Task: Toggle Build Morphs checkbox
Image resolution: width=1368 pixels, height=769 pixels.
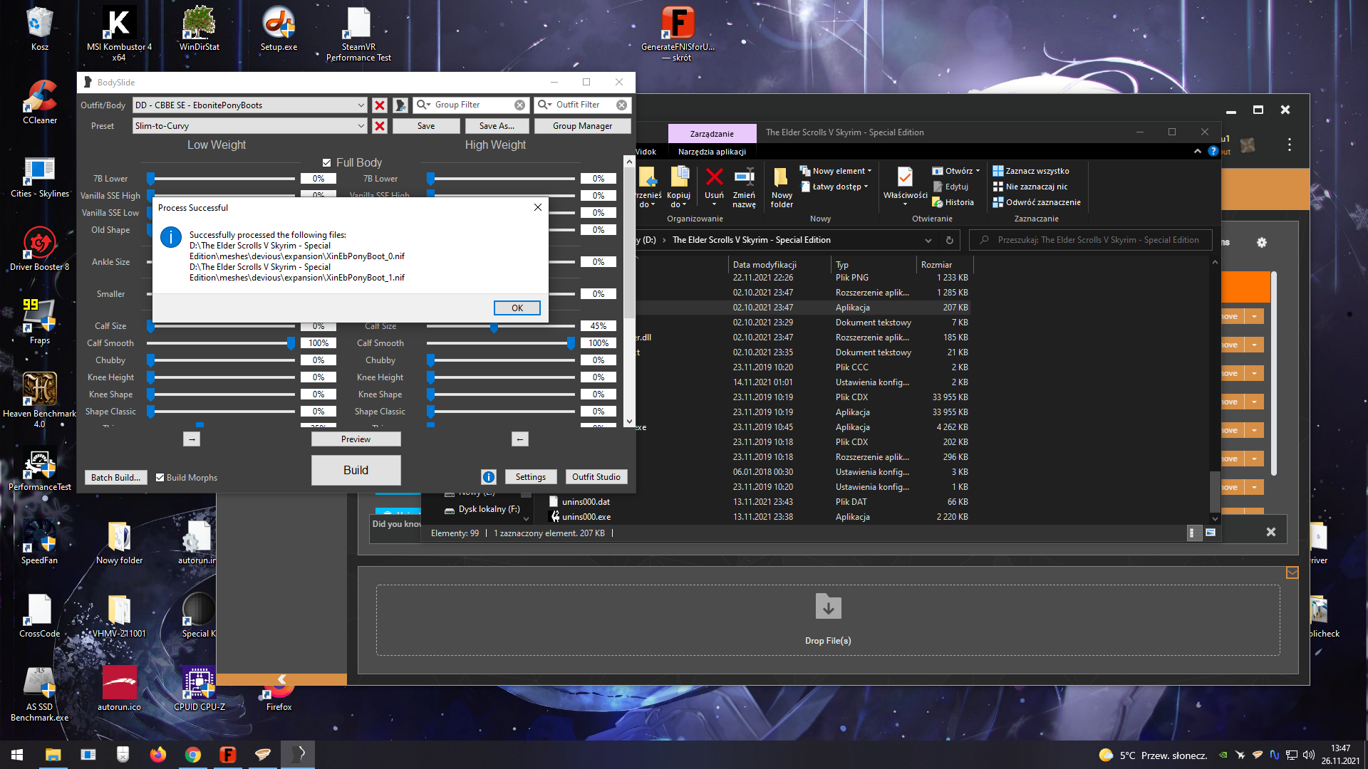Action: coord(160,477)
